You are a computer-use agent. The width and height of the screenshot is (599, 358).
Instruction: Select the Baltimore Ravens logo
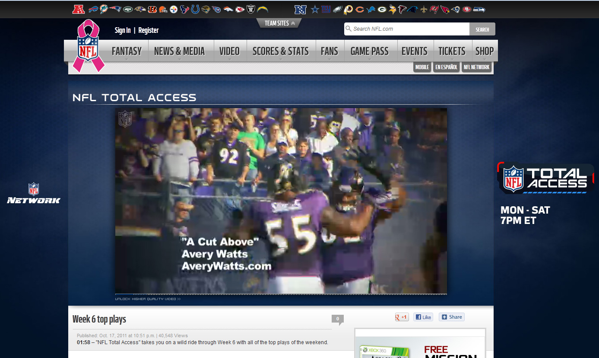(140, 9)
